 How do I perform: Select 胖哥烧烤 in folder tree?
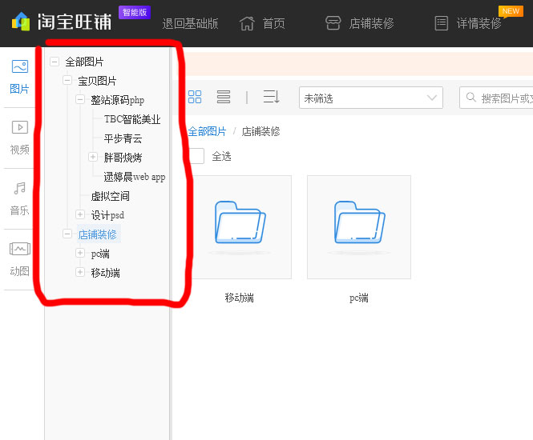123,158
